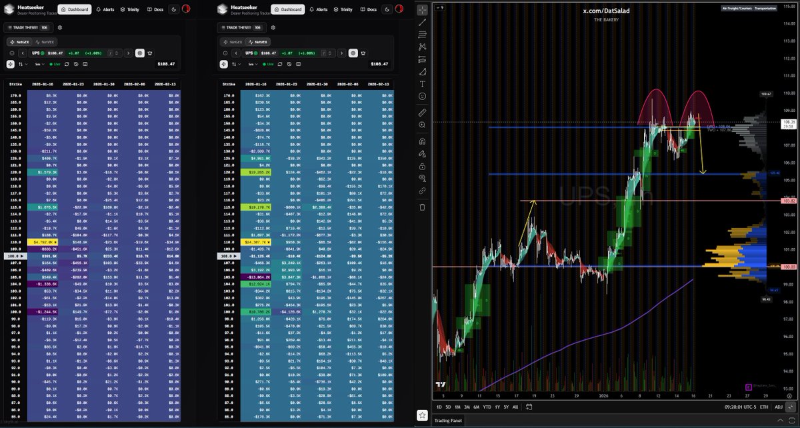Screen dimensions: 800x428
Task: Select the trend line drawing tool
Action: point(422,22)
